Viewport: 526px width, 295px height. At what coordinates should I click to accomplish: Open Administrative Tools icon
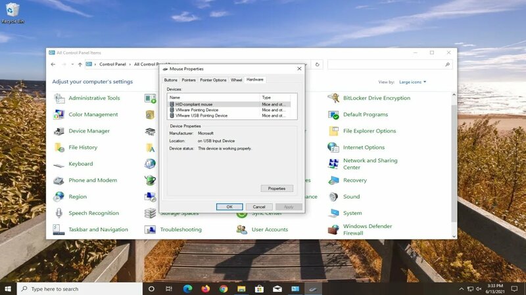point(59,98)
